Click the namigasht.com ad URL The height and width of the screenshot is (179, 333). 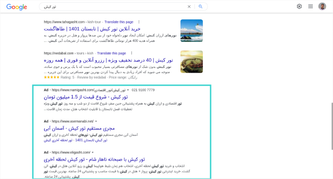89,90
